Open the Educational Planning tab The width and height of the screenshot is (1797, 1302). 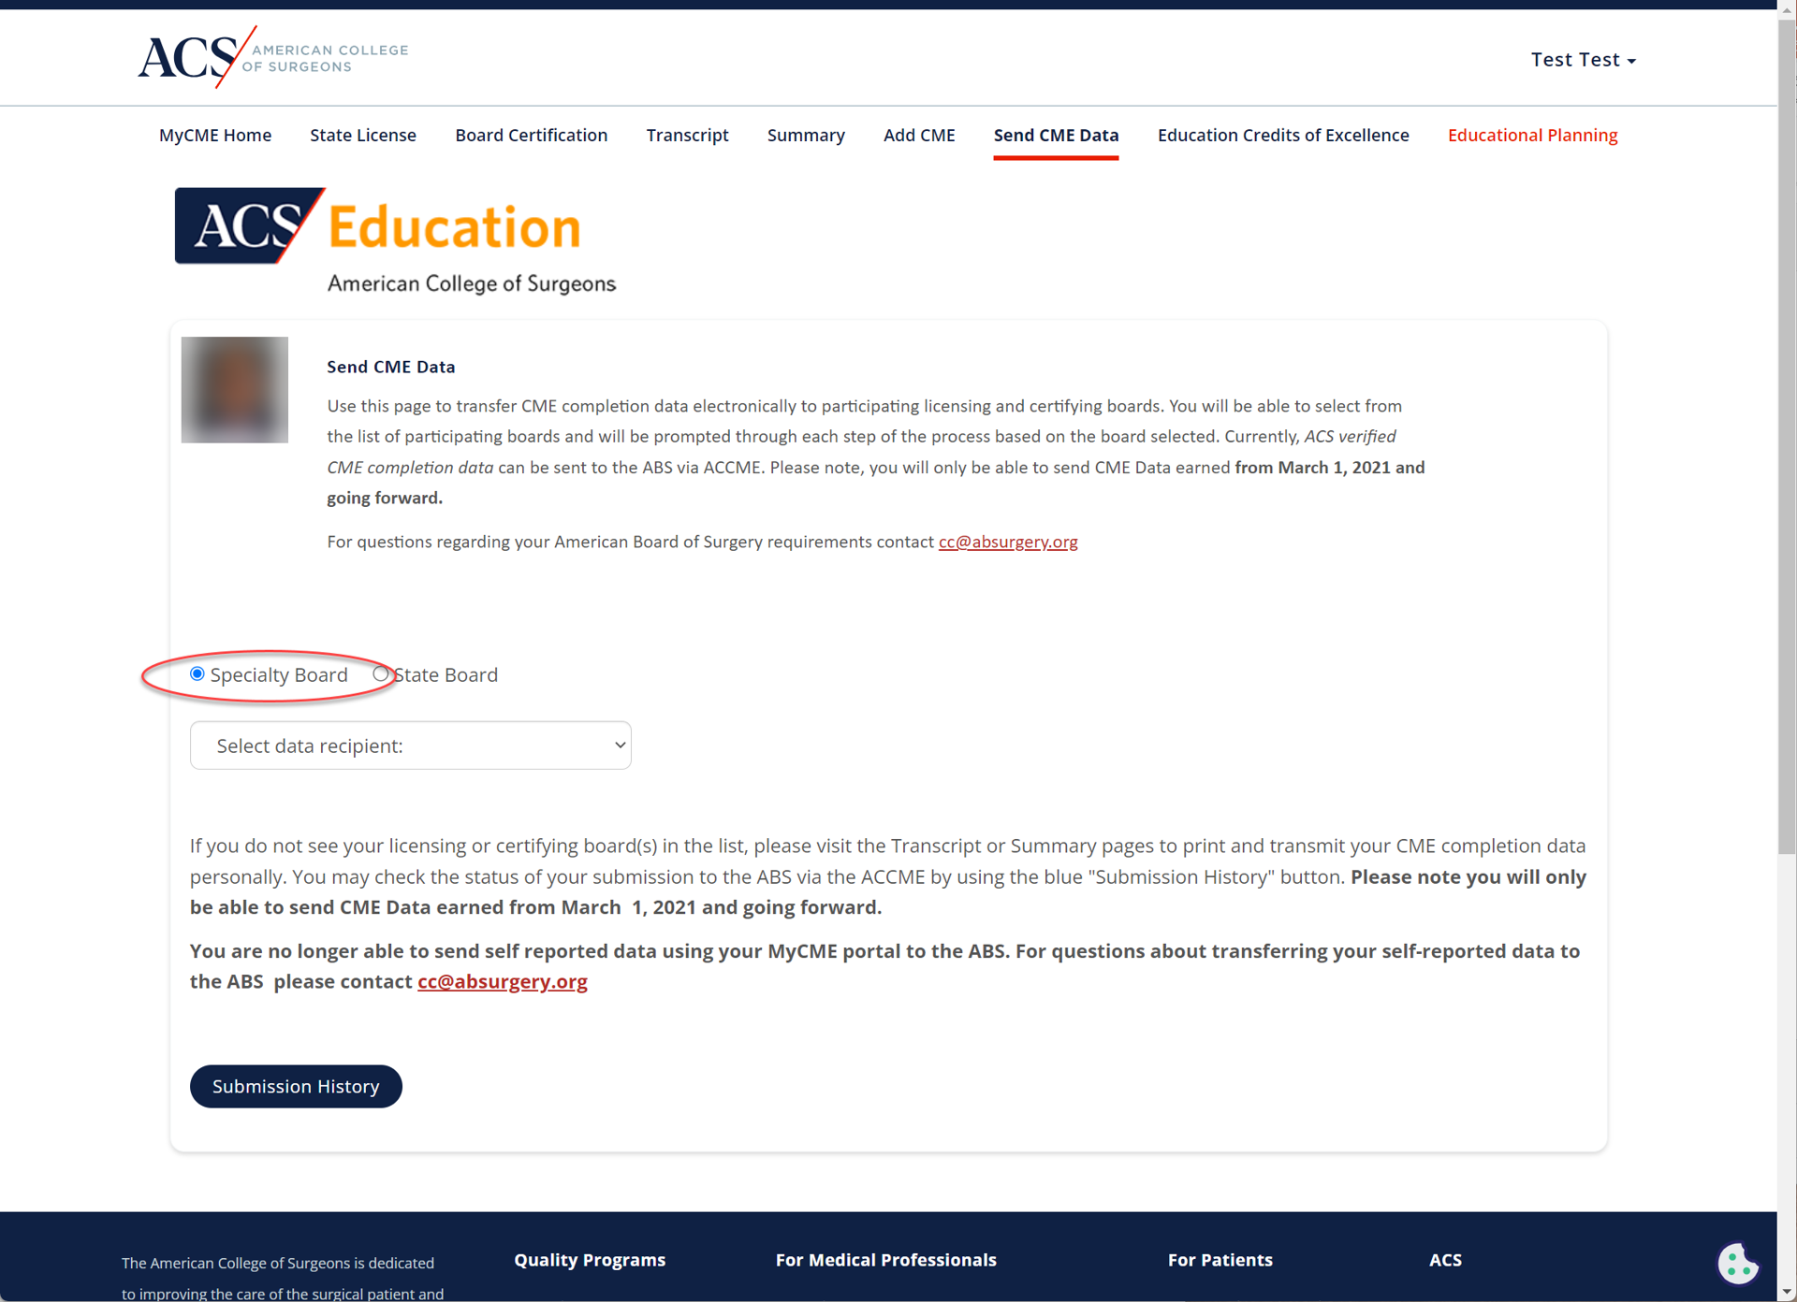(1532, 136)
